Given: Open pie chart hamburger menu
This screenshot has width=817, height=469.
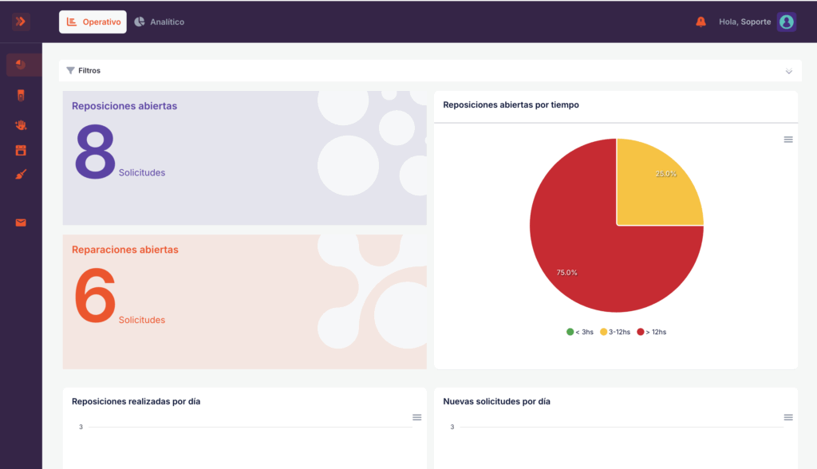Looking at the screenshot, I should (788, 140).
